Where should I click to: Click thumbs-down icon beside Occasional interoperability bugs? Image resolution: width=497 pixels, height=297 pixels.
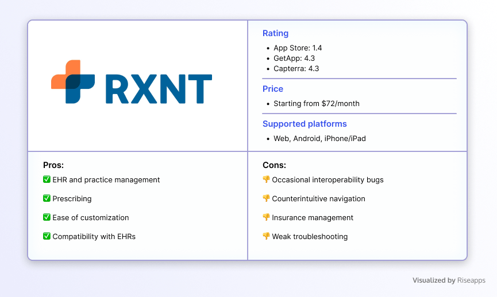pos(266,179)
